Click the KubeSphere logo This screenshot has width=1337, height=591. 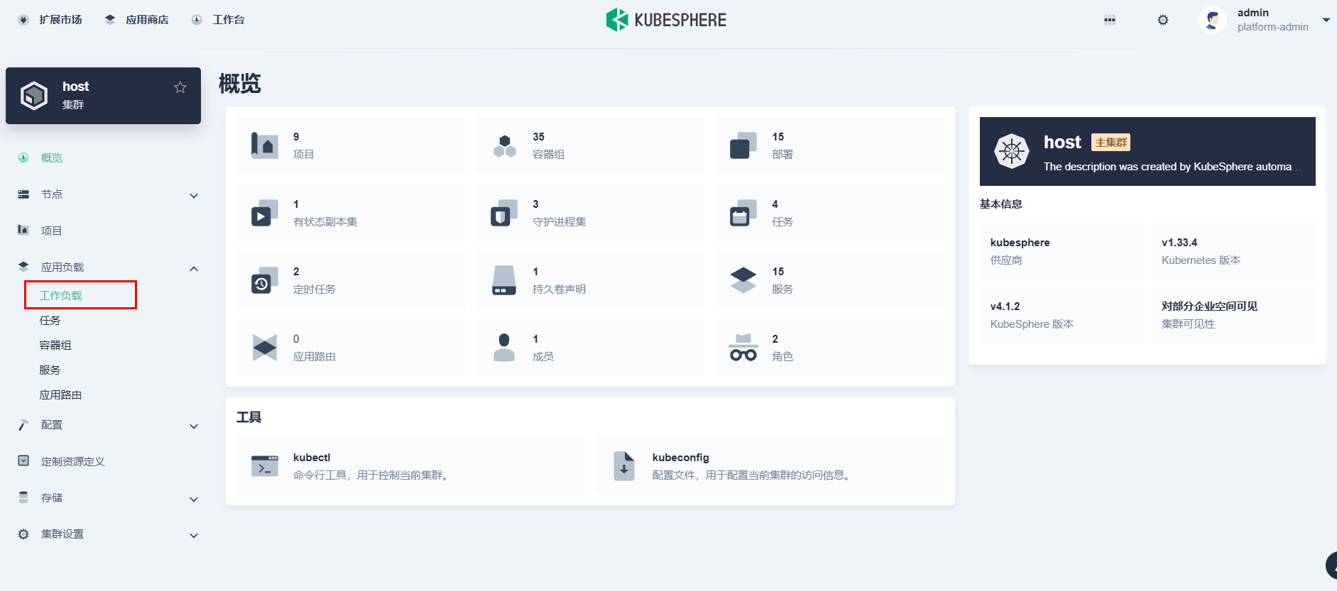pyautogui.click(x=666, y=20)
